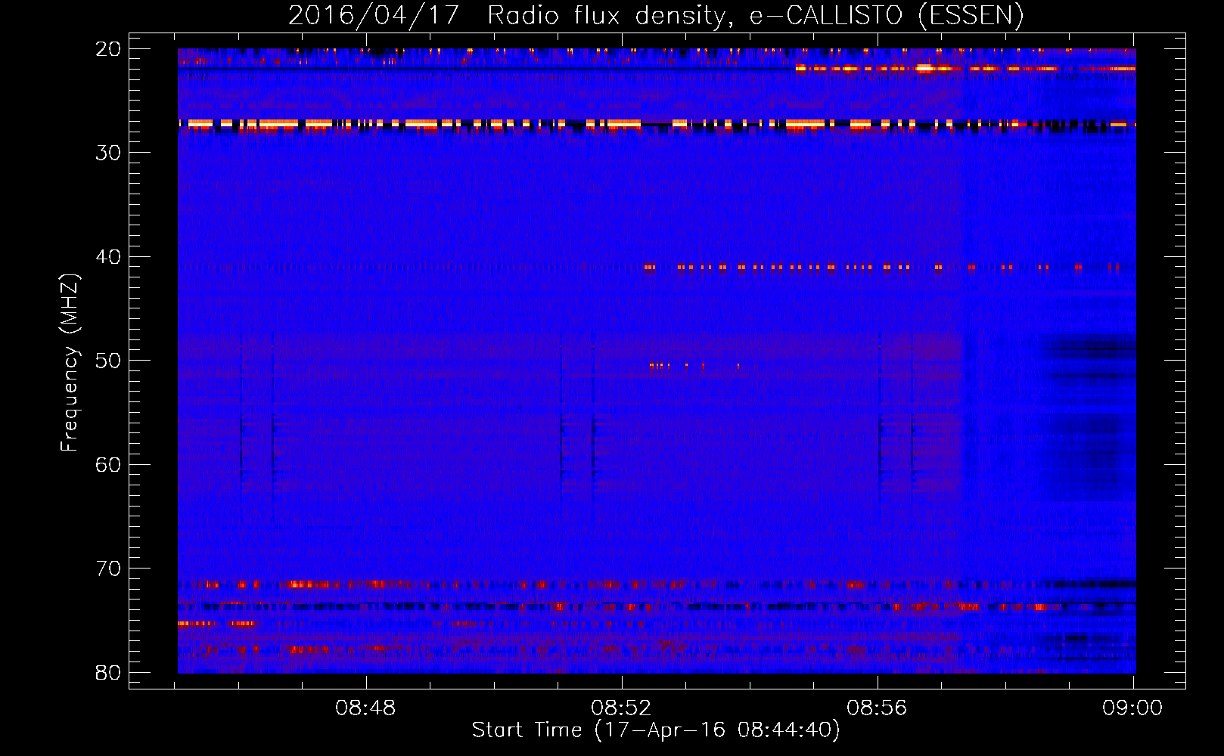Click the 'Frequency (MHZ)' axis label
The width and height of the screenshot is (1224, 756).
[70, 362]
